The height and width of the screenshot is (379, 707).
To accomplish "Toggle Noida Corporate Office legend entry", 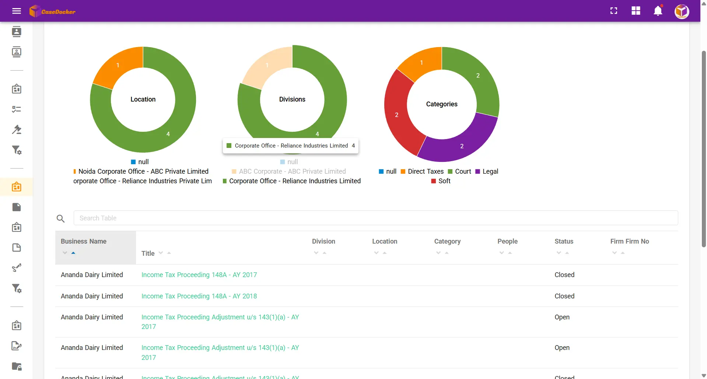I will click(141, 171).
